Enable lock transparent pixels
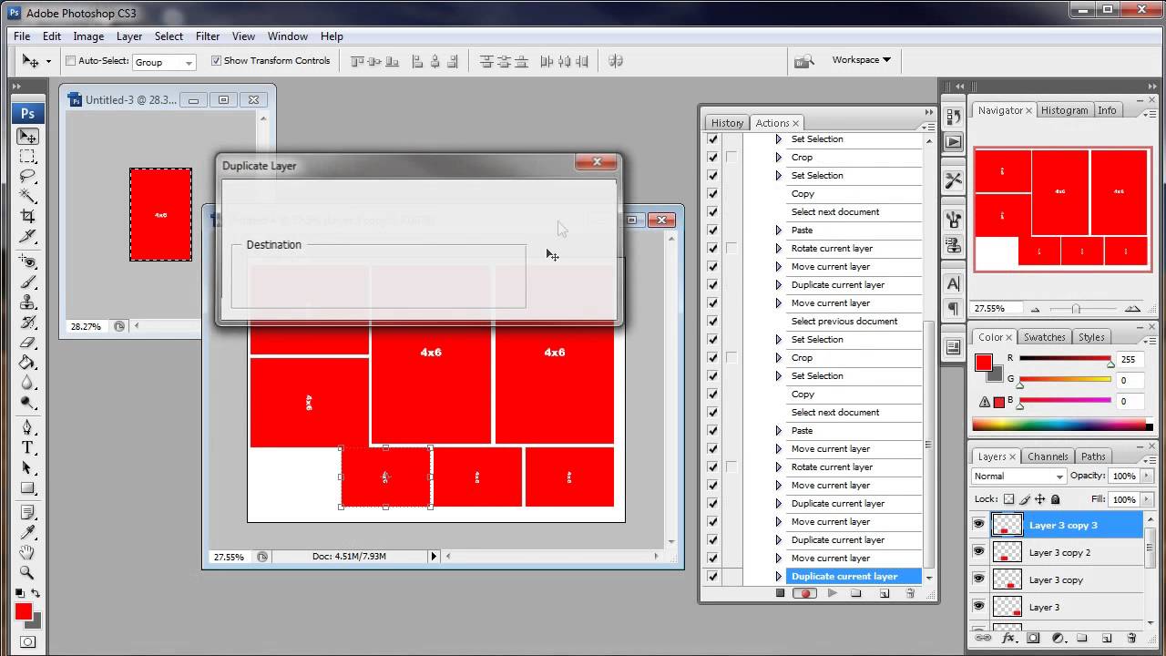This screenshot has height=656, width=1166. [1008, 499]
